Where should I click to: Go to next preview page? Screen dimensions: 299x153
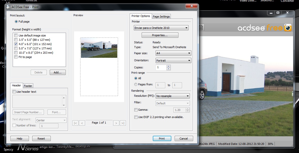pos(116,123)
